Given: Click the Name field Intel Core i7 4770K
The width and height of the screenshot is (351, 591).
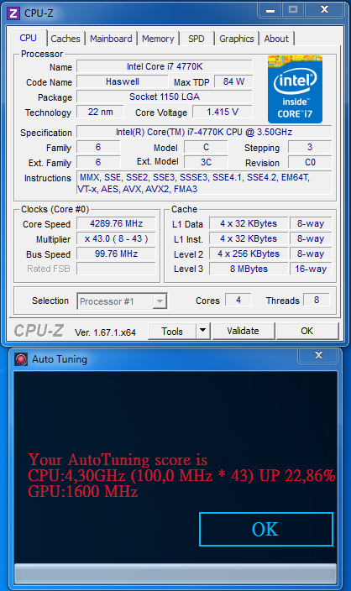Looking at the screenshot, I should coord(165,66).
